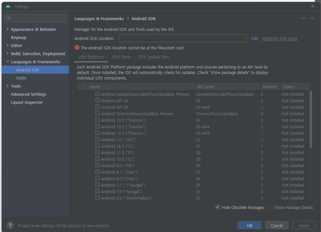Click the OK button
Screen dimensions: 321x232
click(250, 226)
